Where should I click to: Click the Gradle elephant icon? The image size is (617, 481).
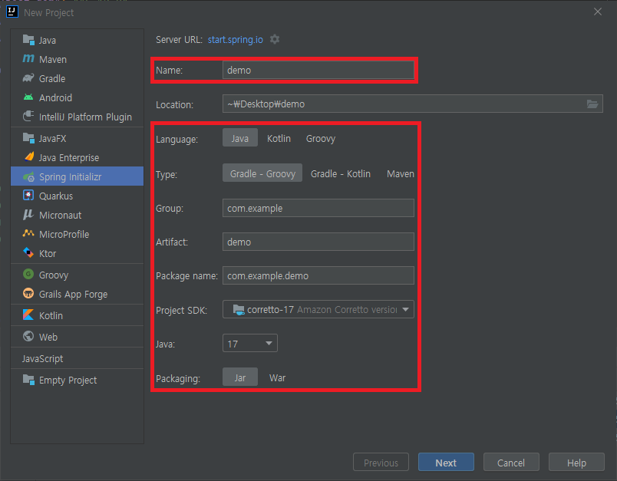(28, 78)
